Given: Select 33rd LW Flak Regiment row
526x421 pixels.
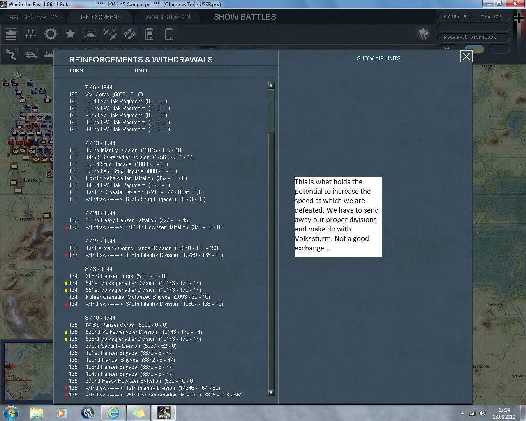Looking at the screenshot, I should tap(118, 101).
